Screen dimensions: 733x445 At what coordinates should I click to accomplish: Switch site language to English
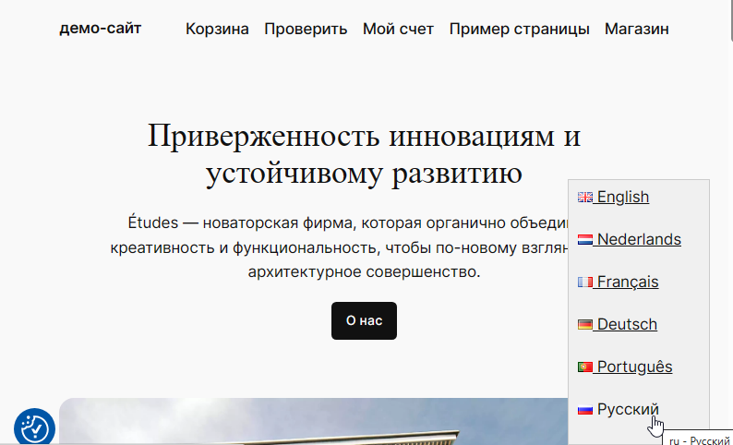click(623, 197)
